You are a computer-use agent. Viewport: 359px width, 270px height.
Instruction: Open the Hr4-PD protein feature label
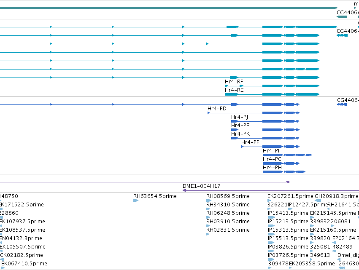pos(217,109)
